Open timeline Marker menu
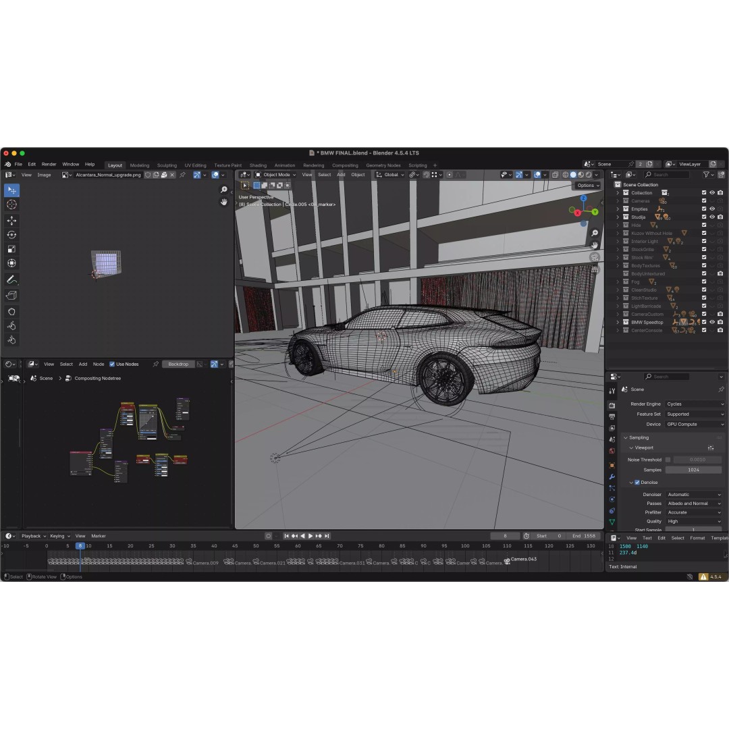 coord(98,536)
